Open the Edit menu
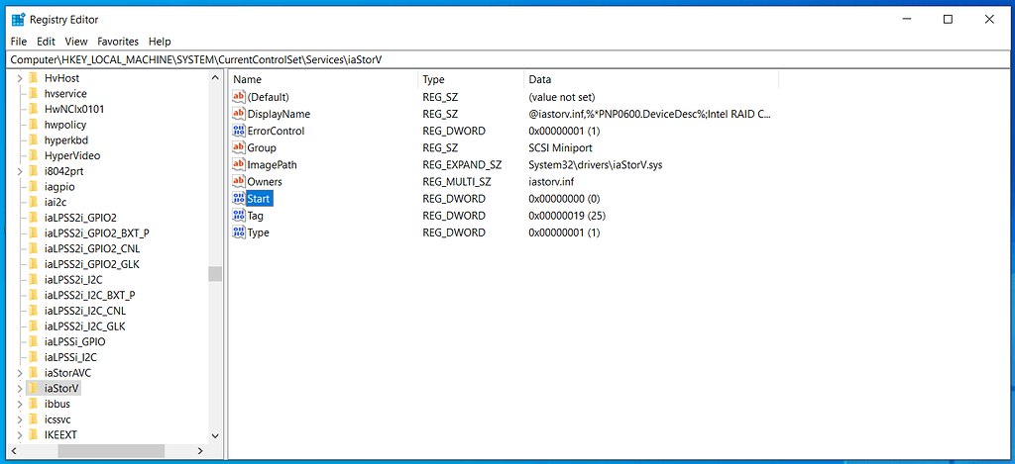 (x=46, y=42)
